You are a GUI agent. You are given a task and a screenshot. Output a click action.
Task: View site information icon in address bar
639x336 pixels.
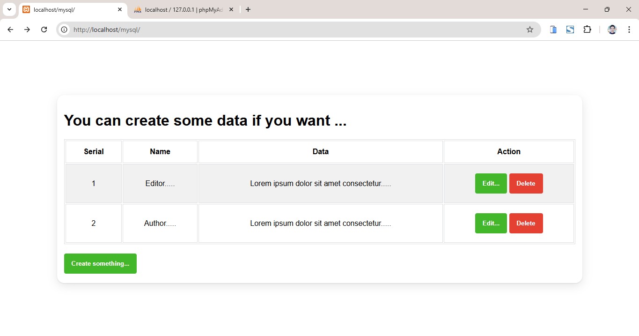point(65,30)
